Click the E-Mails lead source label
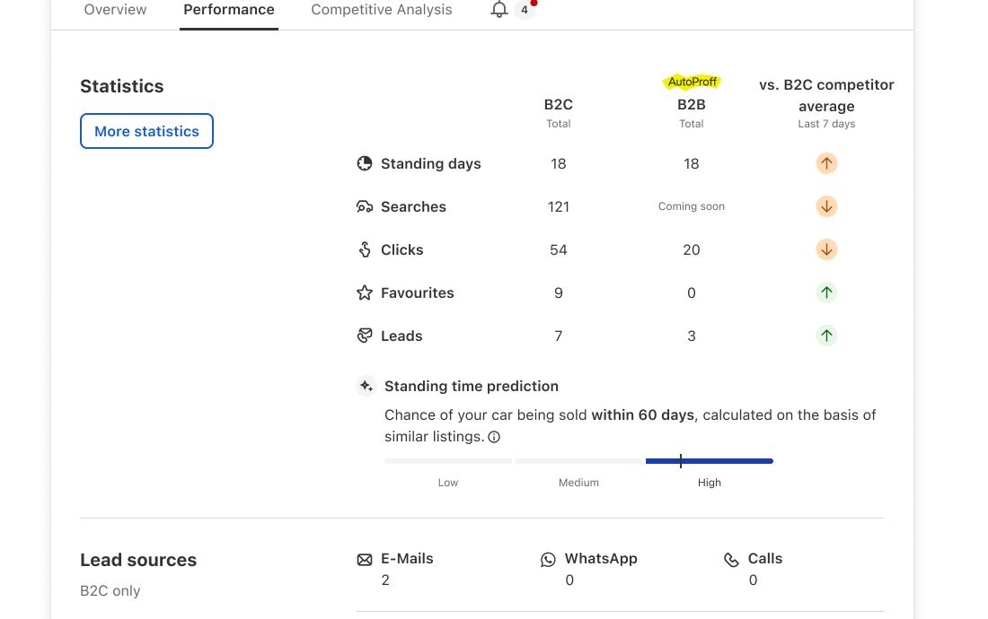This screenshot has width=988, height=619. (x=407, y=559)
